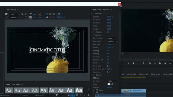Enable the Underline checkbox
The image size is (173, 97).
click(x=108, y=72)
